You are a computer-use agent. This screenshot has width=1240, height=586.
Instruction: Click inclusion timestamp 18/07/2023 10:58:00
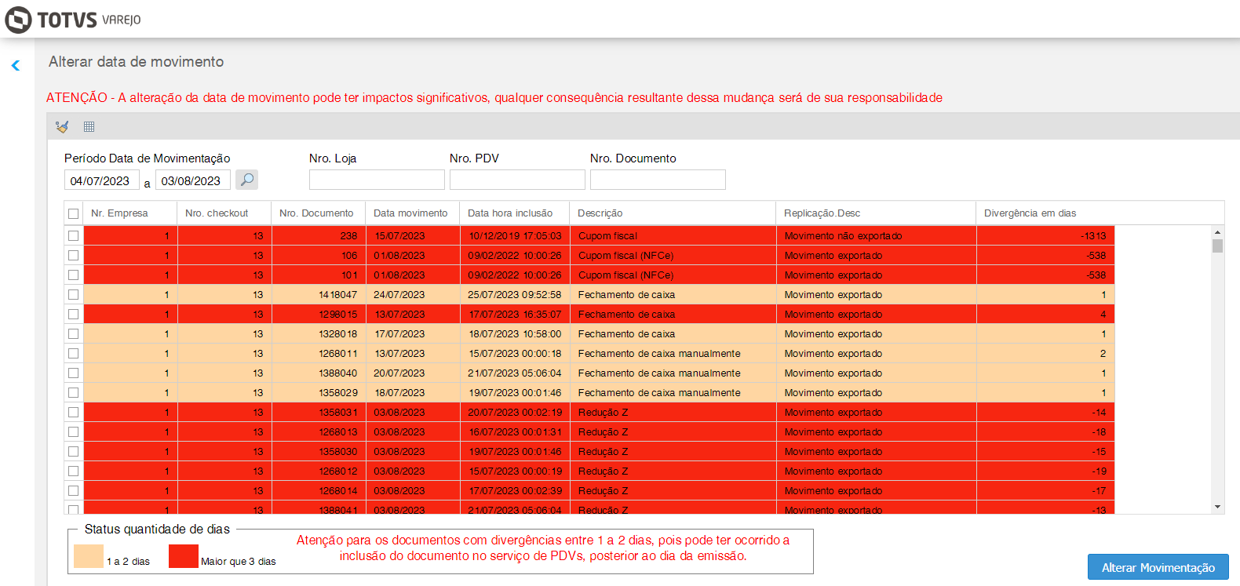pyautogui.click(x=515, y=333)
